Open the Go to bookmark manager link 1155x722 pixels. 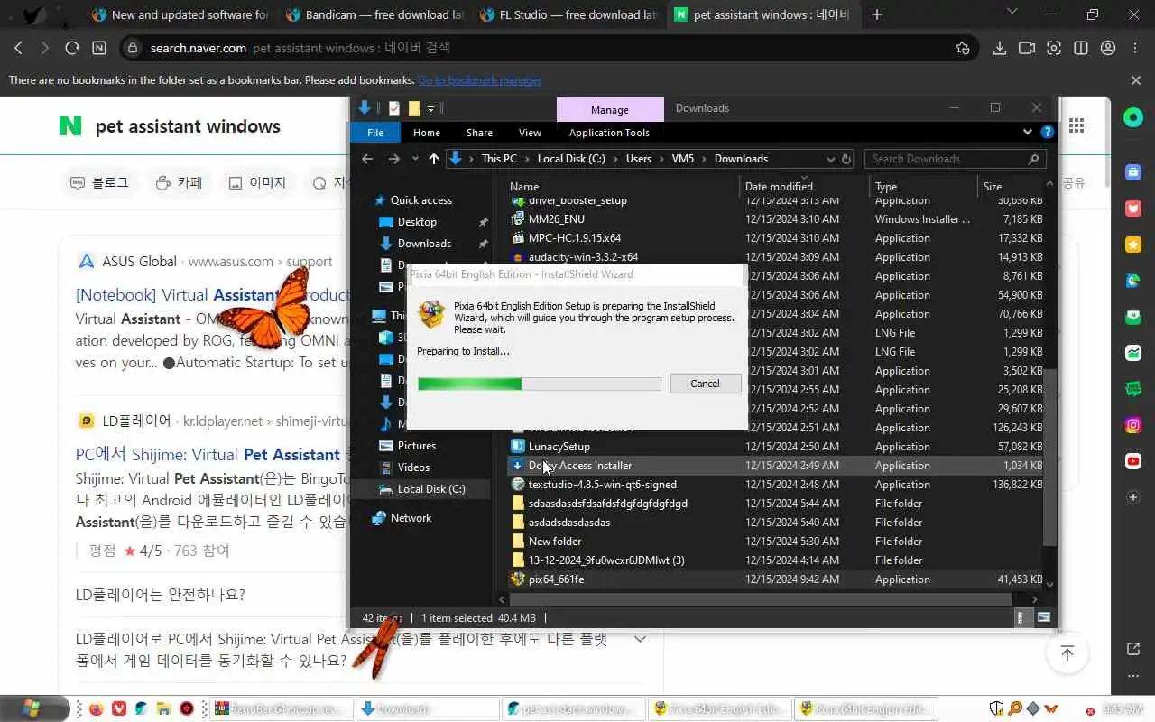coord(480,80)
